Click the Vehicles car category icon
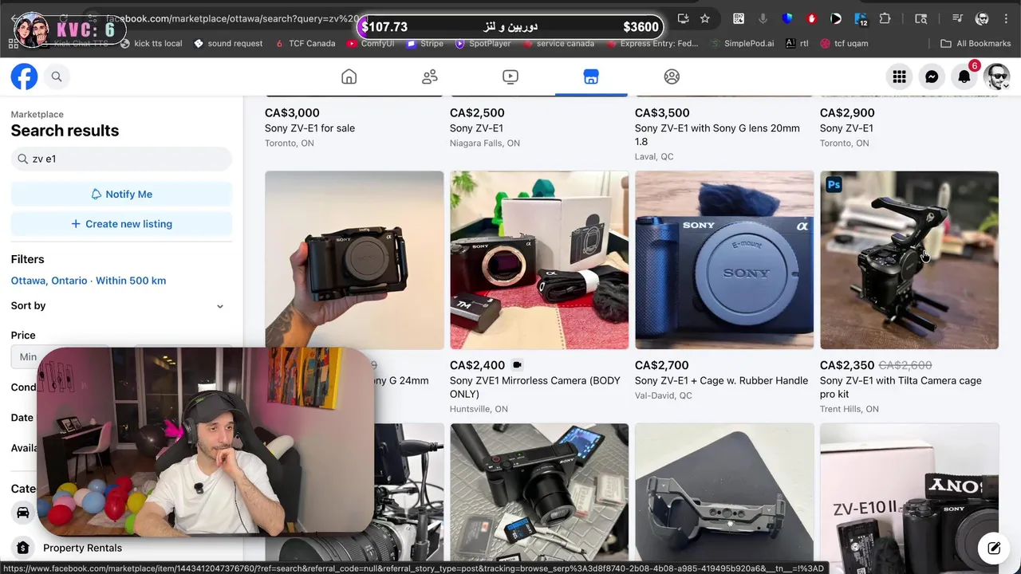The height and width of the screenshot is (574, 1021). point(23,512)
